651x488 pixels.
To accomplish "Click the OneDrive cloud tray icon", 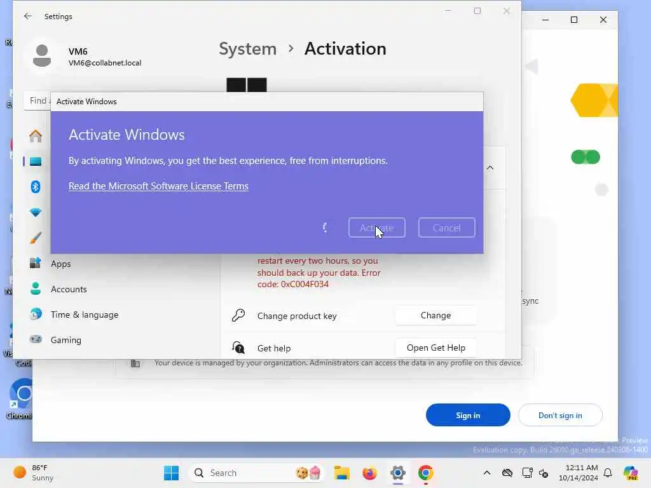I will click(x=507, y=473).
